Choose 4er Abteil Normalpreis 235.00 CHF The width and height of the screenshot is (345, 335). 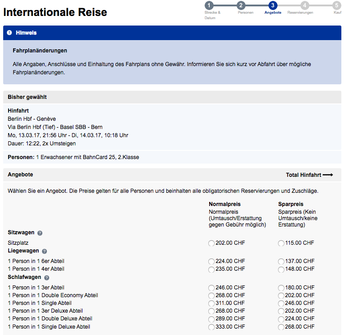[x=211, y=269]
